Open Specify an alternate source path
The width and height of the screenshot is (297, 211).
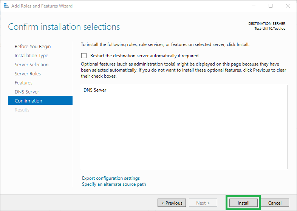[114, 184]
